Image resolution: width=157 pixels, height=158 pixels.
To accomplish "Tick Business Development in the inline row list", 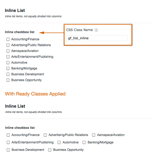I will pyautogui.click(x=8, y=150).
